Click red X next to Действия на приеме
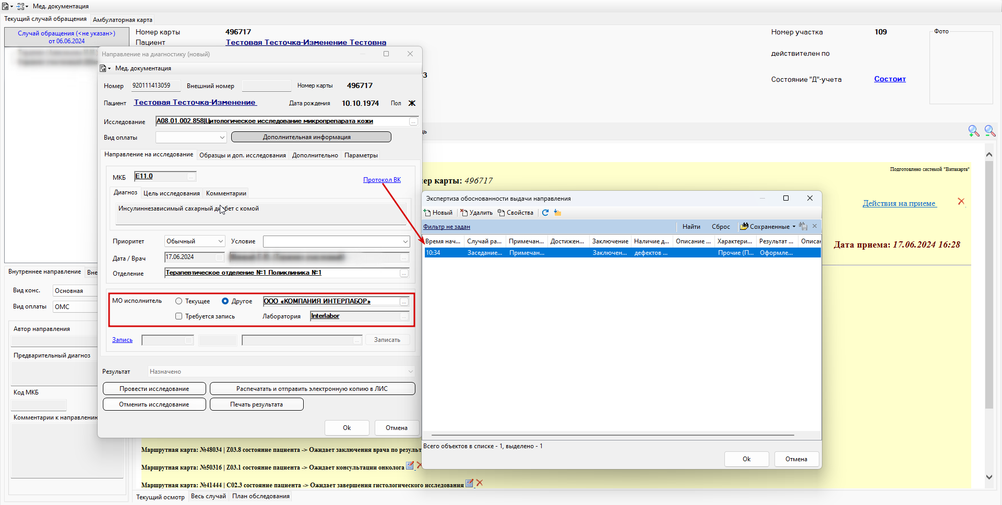1002x505 pixels. pos(961,202)
